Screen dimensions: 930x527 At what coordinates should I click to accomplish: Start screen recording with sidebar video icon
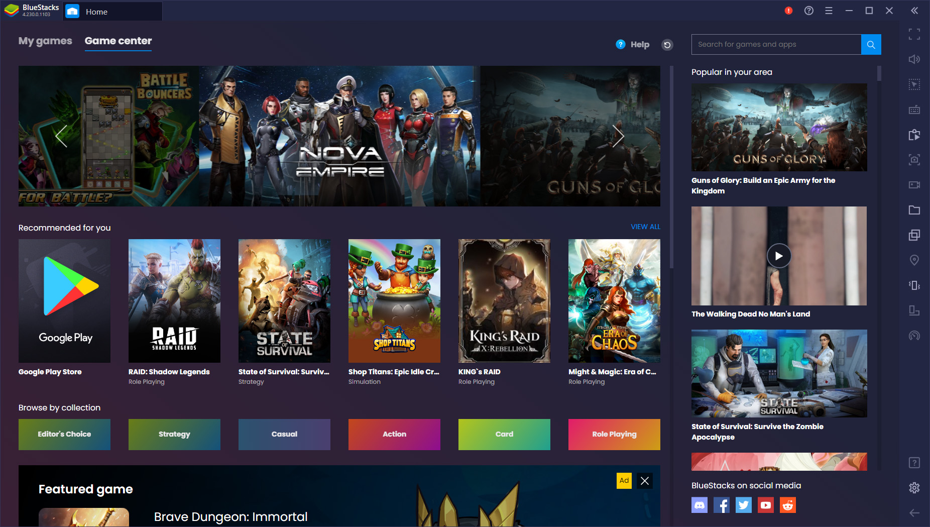click(x=914, y=185)
